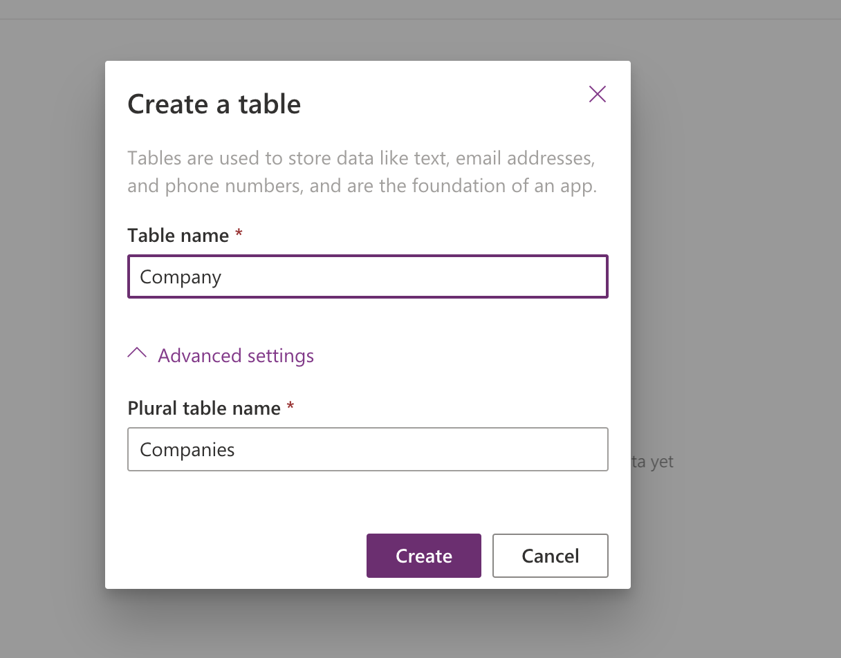The width and height of the screenshot is (841, 658).
Task: Click the Cancel button
Action: pos(551,556)
